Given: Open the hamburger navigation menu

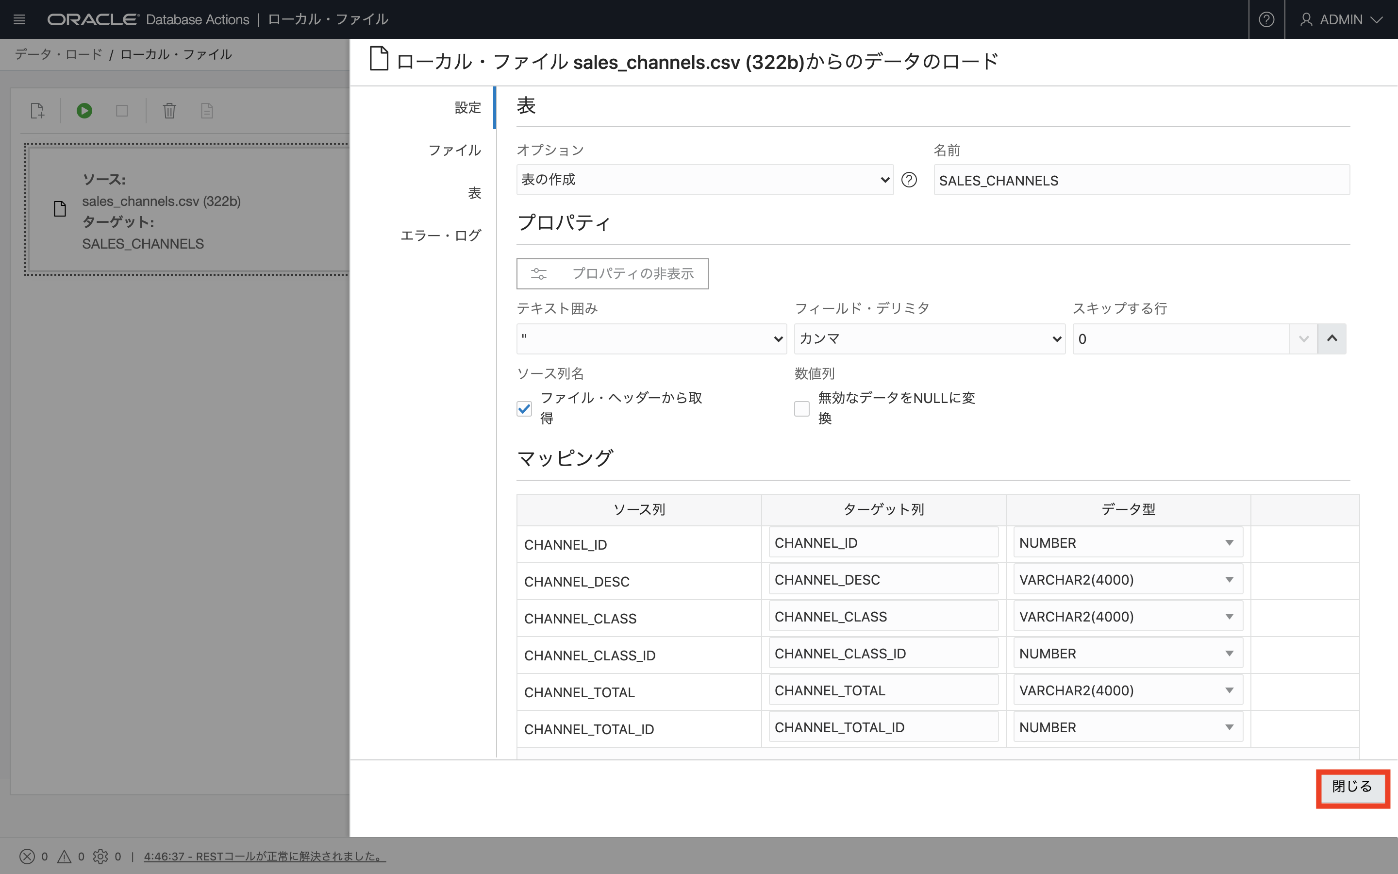Looking at the screenshot, I should [x=19, y=19].
